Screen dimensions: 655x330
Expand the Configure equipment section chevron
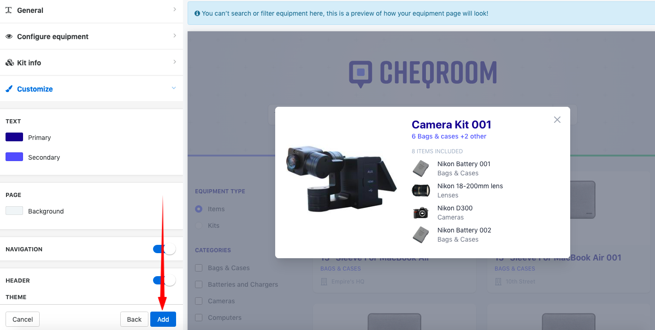[x=174, y=35]
